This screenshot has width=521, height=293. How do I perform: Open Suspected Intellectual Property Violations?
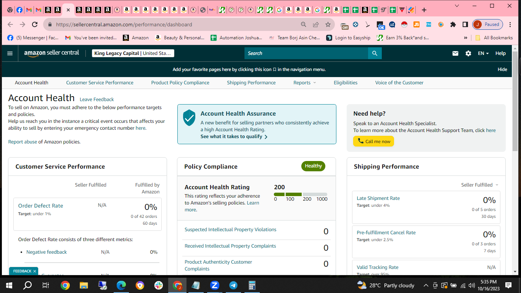click(x=230, y=230)
